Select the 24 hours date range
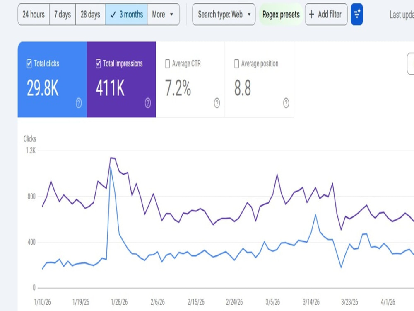Image resolution: width=414 pixels, height=311 pixels. [x=34, y=14]
